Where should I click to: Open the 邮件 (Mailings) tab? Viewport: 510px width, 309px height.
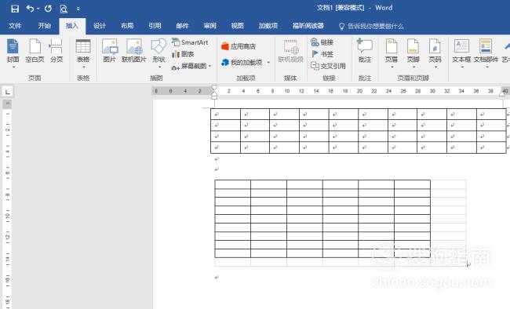pyautogui.click(x=182, y=26)
